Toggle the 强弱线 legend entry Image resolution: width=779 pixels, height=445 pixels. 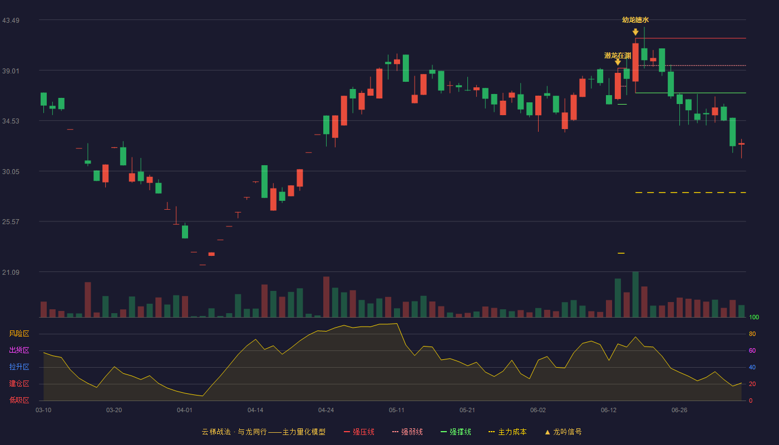click(407, 432)
